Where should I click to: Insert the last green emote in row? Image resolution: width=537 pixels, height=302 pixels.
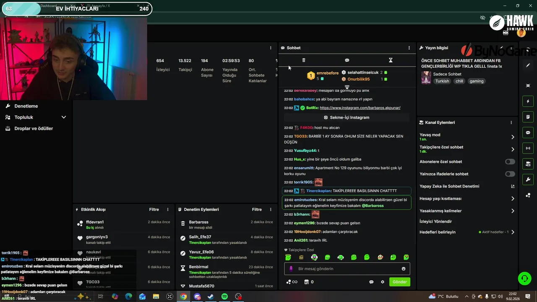coord(406,257)
